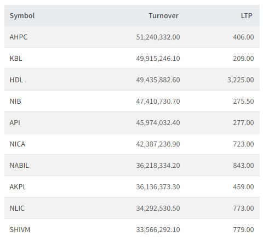Screen dimensions: 263x237
Task: Select the AHPC symbol
Action: (19, 37)
